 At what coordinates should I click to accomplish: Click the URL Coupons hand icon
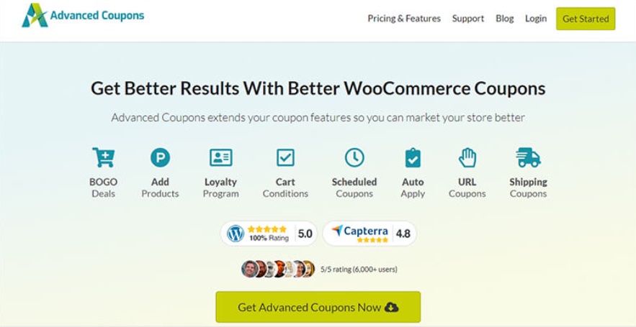tap(467, 157)
